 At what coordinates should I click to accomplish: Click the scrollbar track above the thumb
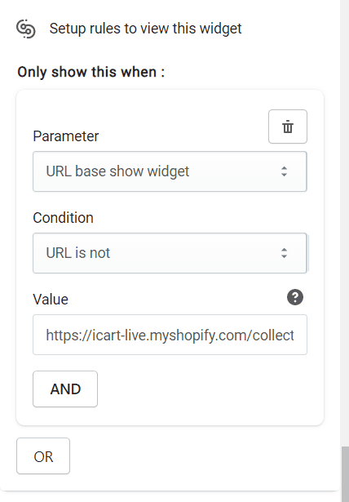point(345,224)
